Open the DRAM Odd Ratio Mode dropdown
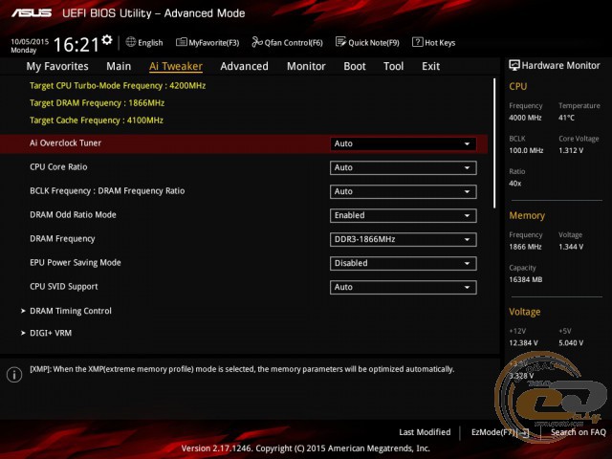 click(x=403, y=215)
